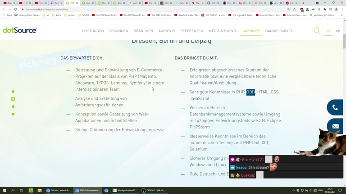Open Task View on the taskbar
The height and width of the screenshot is (194, 346).
coord(22,190)
